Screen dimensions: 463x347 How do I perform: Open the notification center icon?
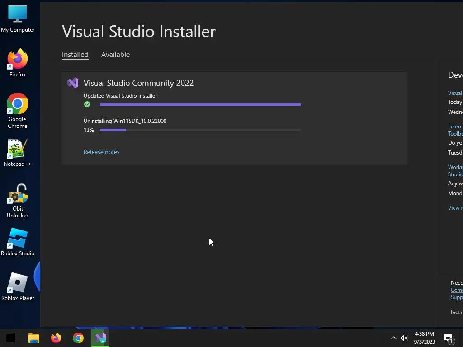tap(449, 338)
